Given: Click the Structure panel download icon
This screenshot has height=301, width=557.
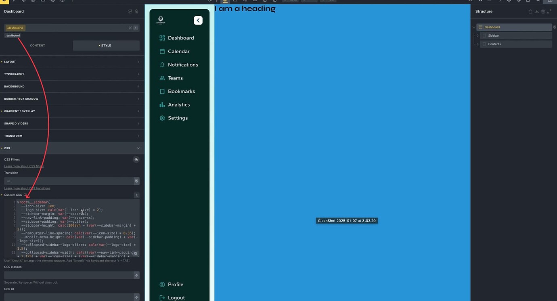Looking at the screenshot, I should [x=536, y=11].
